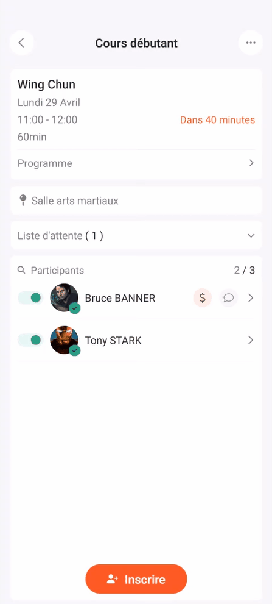
Task: Tap the orange Inscrire button
Action: point(136,579)
